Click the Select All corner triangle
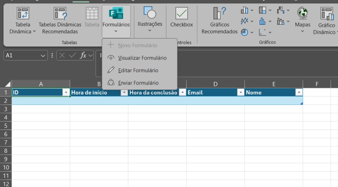Screen dimensions: 338x187 point(8,84)
